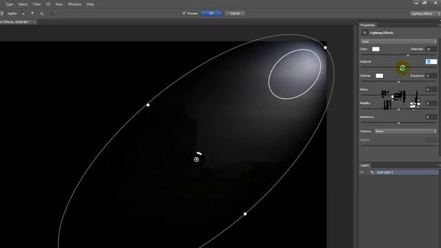The width and height of the screenshot is (441, 248).
Task: Open the Lights panel flyout menu
Action: (x=439, y=165)
